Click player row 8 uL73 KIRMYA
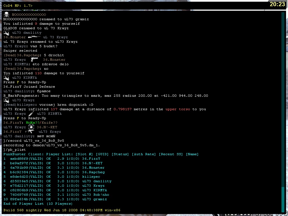This screenshot has width=288, height=216. click(55, 190)
